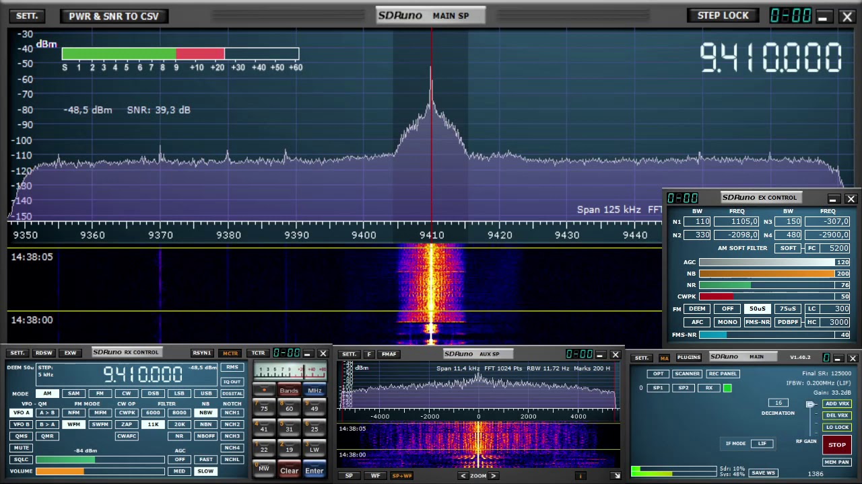The width and height of the screenshot is (862, 484).
Task: Toggle the STEP LOCK button
Action: [x=723, y=15]
